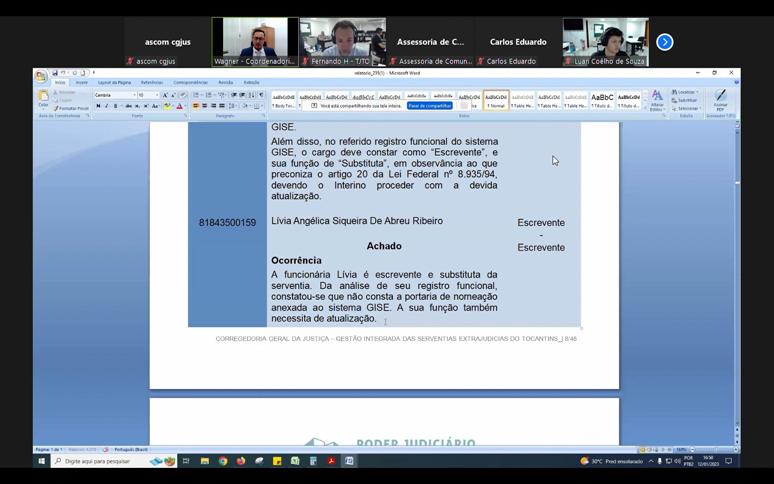Click Substituir in the Edição group
This screenshot has width=774, height=484.
(687, 101)
